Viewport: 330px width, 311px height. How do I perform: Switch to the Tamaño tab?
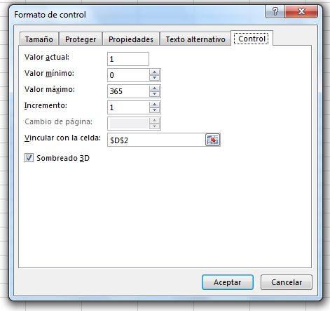(x=39, y=39)
